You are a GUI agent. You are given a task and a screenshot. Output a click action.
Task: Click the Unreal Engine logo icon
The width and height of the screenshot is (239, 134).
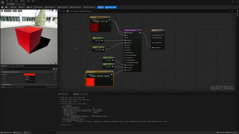[x=3, y=3]
